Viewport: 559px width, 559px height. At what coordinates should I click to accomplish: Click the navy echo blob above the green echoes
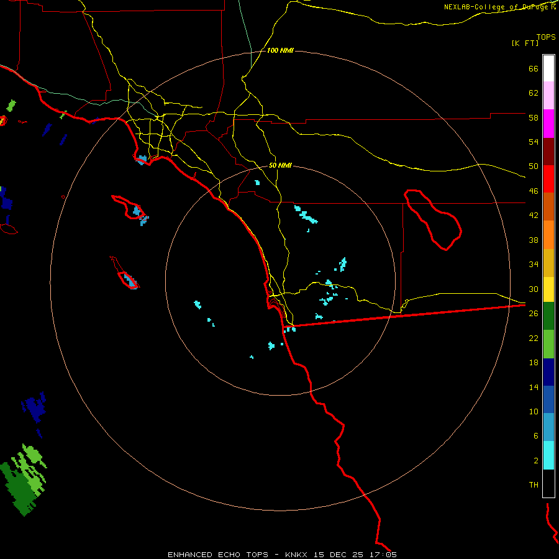35,408
